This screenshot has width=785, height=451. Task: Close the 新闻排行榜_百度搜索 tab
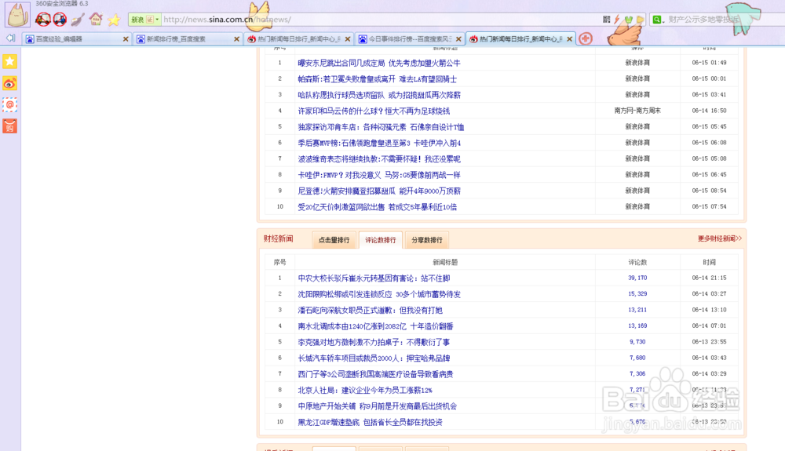click(237, 39)
